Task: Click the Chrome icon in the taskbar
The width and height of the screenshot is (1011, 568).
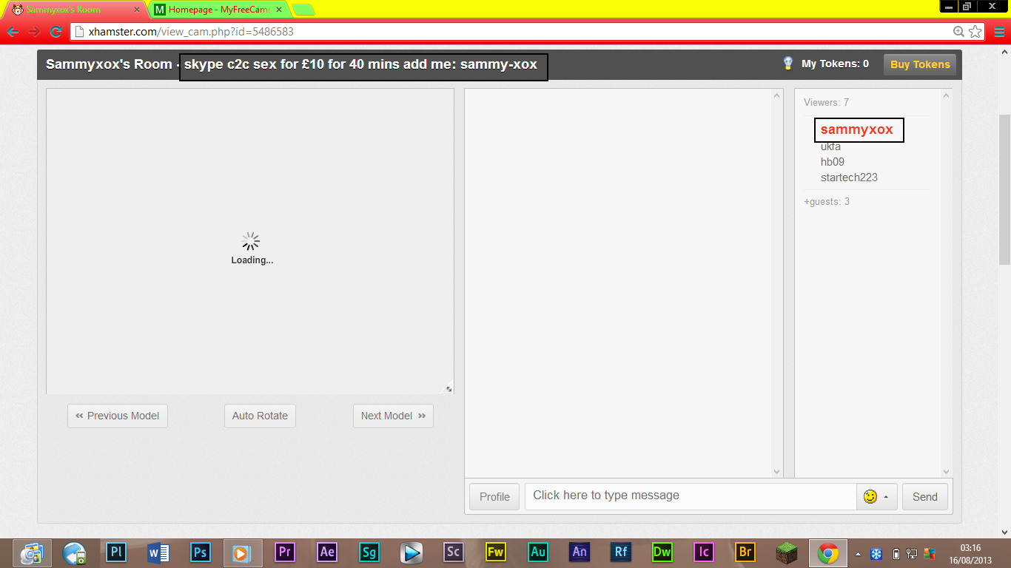Action: pos(828,552)
